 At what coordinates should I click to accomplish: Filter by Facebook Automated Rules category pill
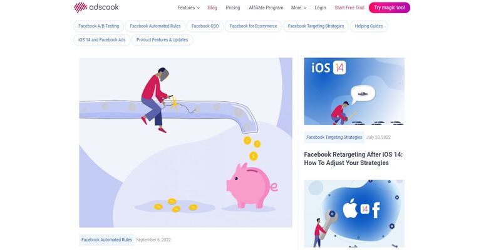point(155,26)
